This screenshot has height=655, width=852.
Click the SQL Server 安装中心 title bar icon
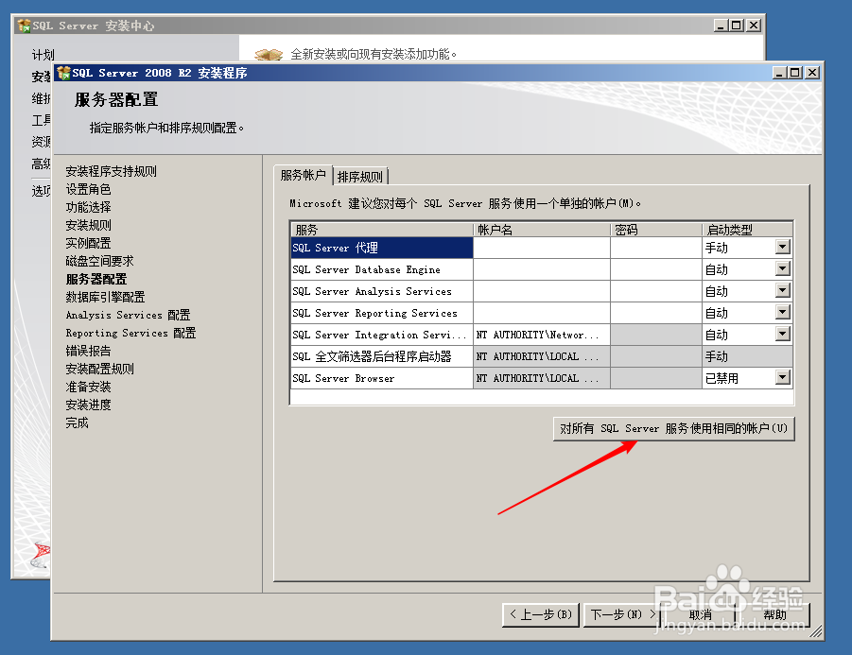[24, 26]
